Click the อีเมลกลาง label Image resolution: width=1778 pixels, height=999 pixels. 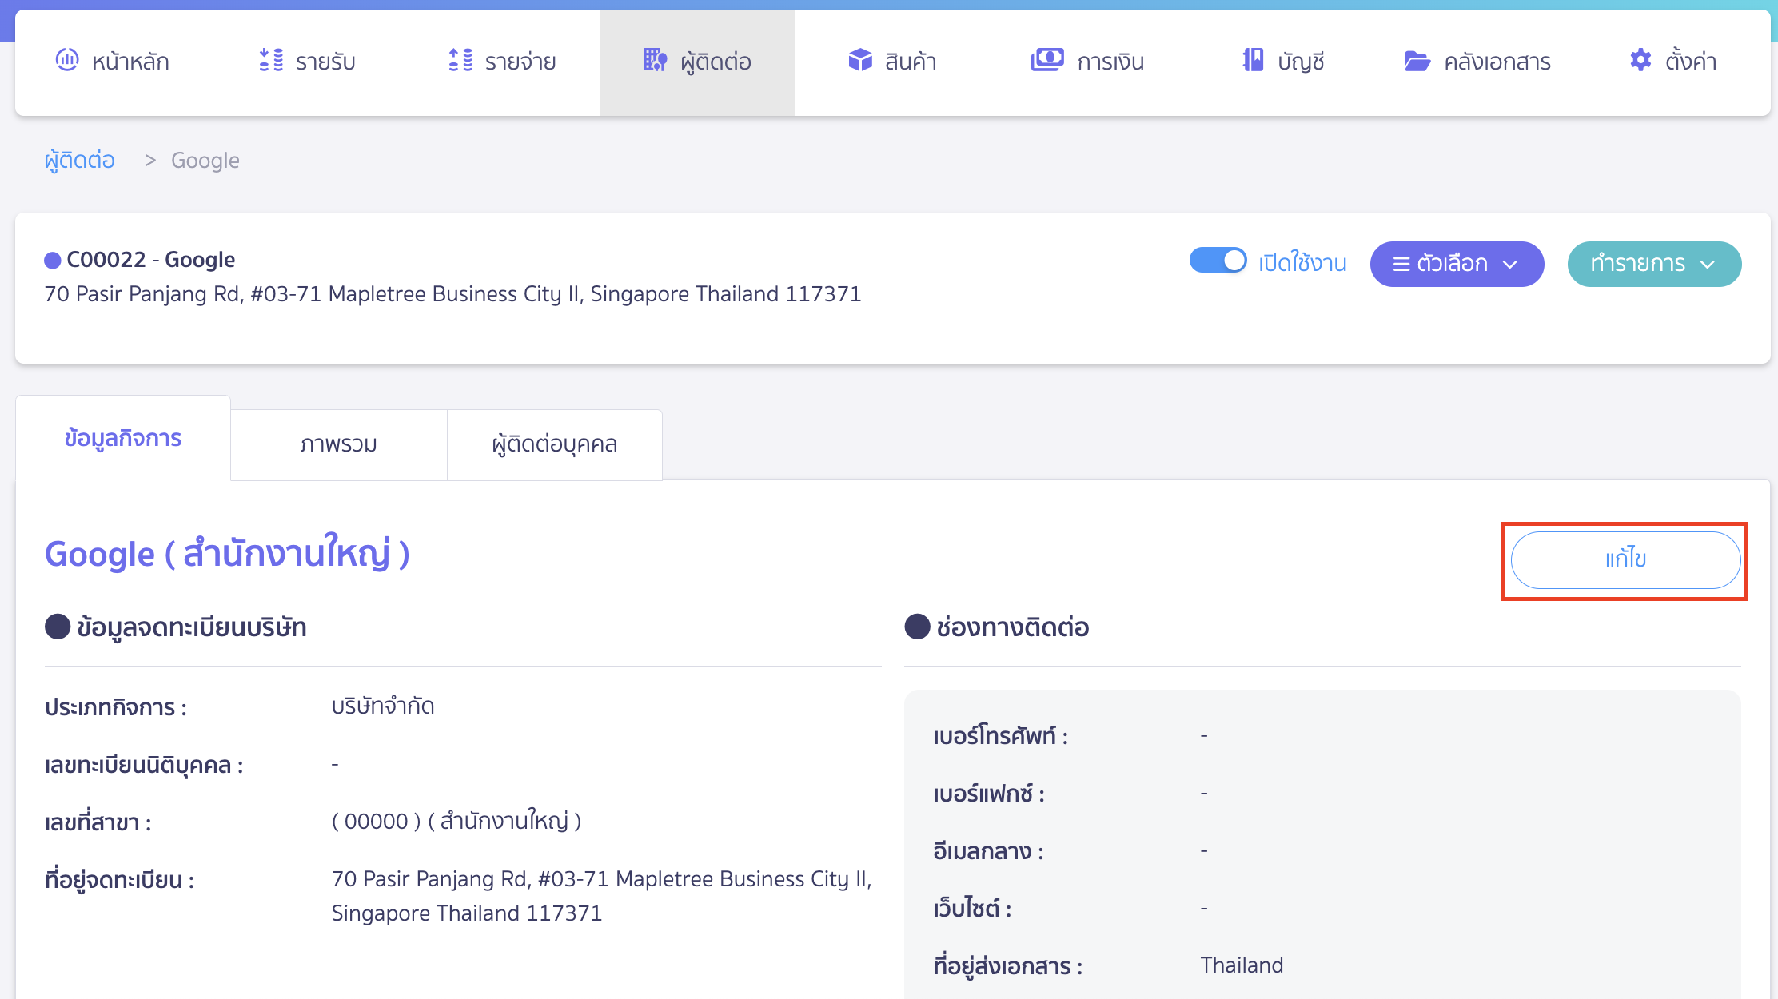(x=988, y=851)
